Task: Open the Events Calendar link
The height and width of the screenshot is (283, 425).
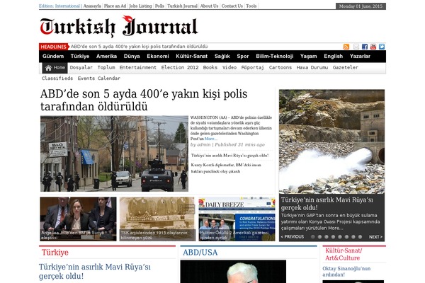Action: click(99, 79)
